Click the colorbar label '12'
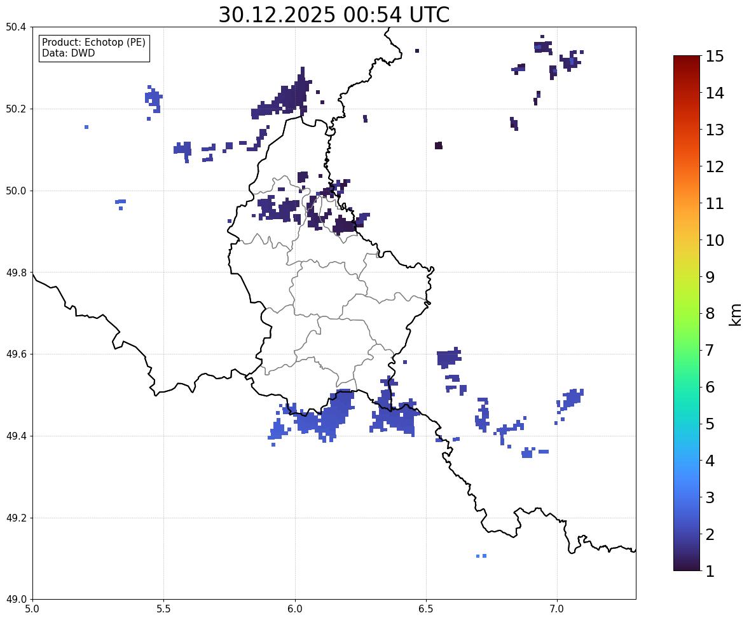This screenshot has width=749, height=620. tap(714, 166)
